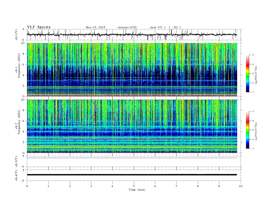Image resolution: width=271 pixels, height=209 pixels.
Task: Click the "Time (min)" x-axis label
Action: [137, 190]
